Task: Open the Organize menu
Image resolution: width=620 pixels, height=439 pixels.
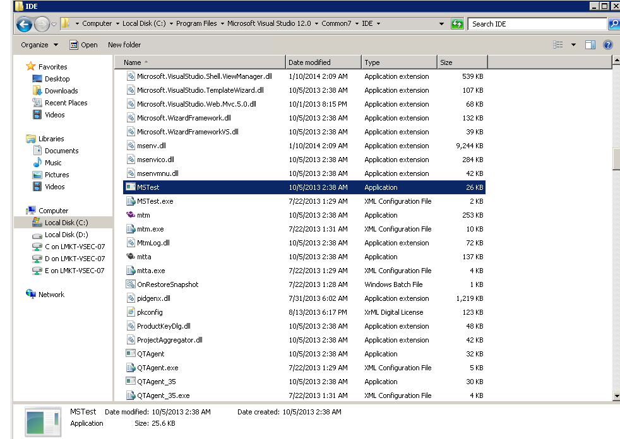Action: click(x=39, y=45)
